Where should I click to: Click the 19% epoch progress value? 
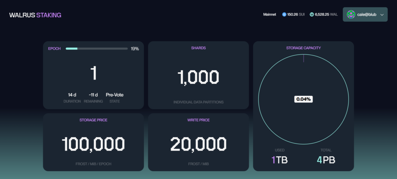click(x=135, y=49)
